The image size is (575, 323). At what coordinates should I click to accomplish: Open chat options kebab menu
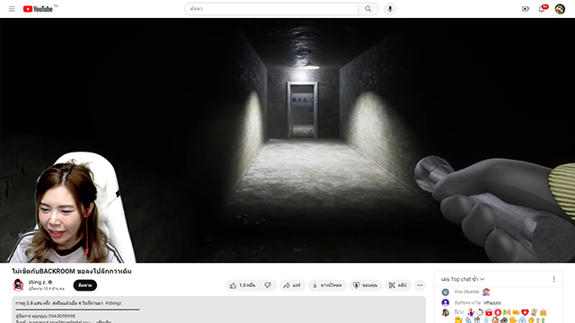click(x=553, y=279)
